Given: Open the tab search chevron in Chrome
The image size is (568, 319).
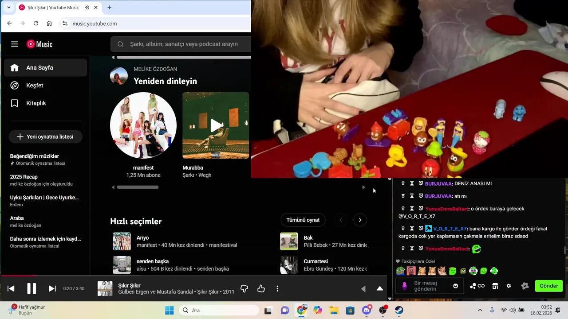Looking at the screenshot, I should 8,8.
